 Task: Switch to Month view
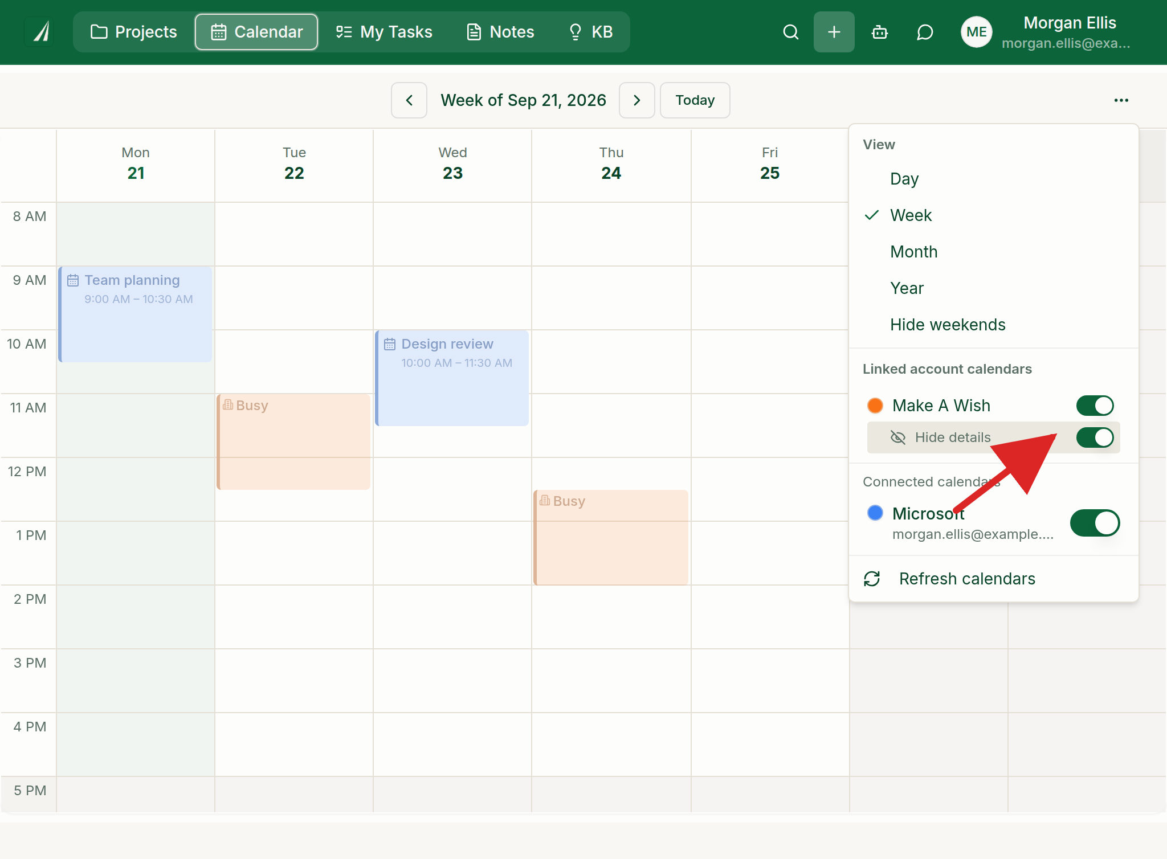993,252
